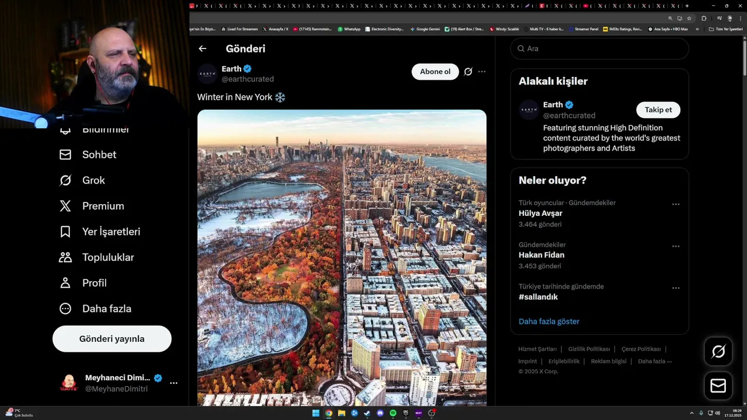Open the floating Grok button
Image resolution: width=747 pixels, height=420 pixels.
tap(718, 351)
